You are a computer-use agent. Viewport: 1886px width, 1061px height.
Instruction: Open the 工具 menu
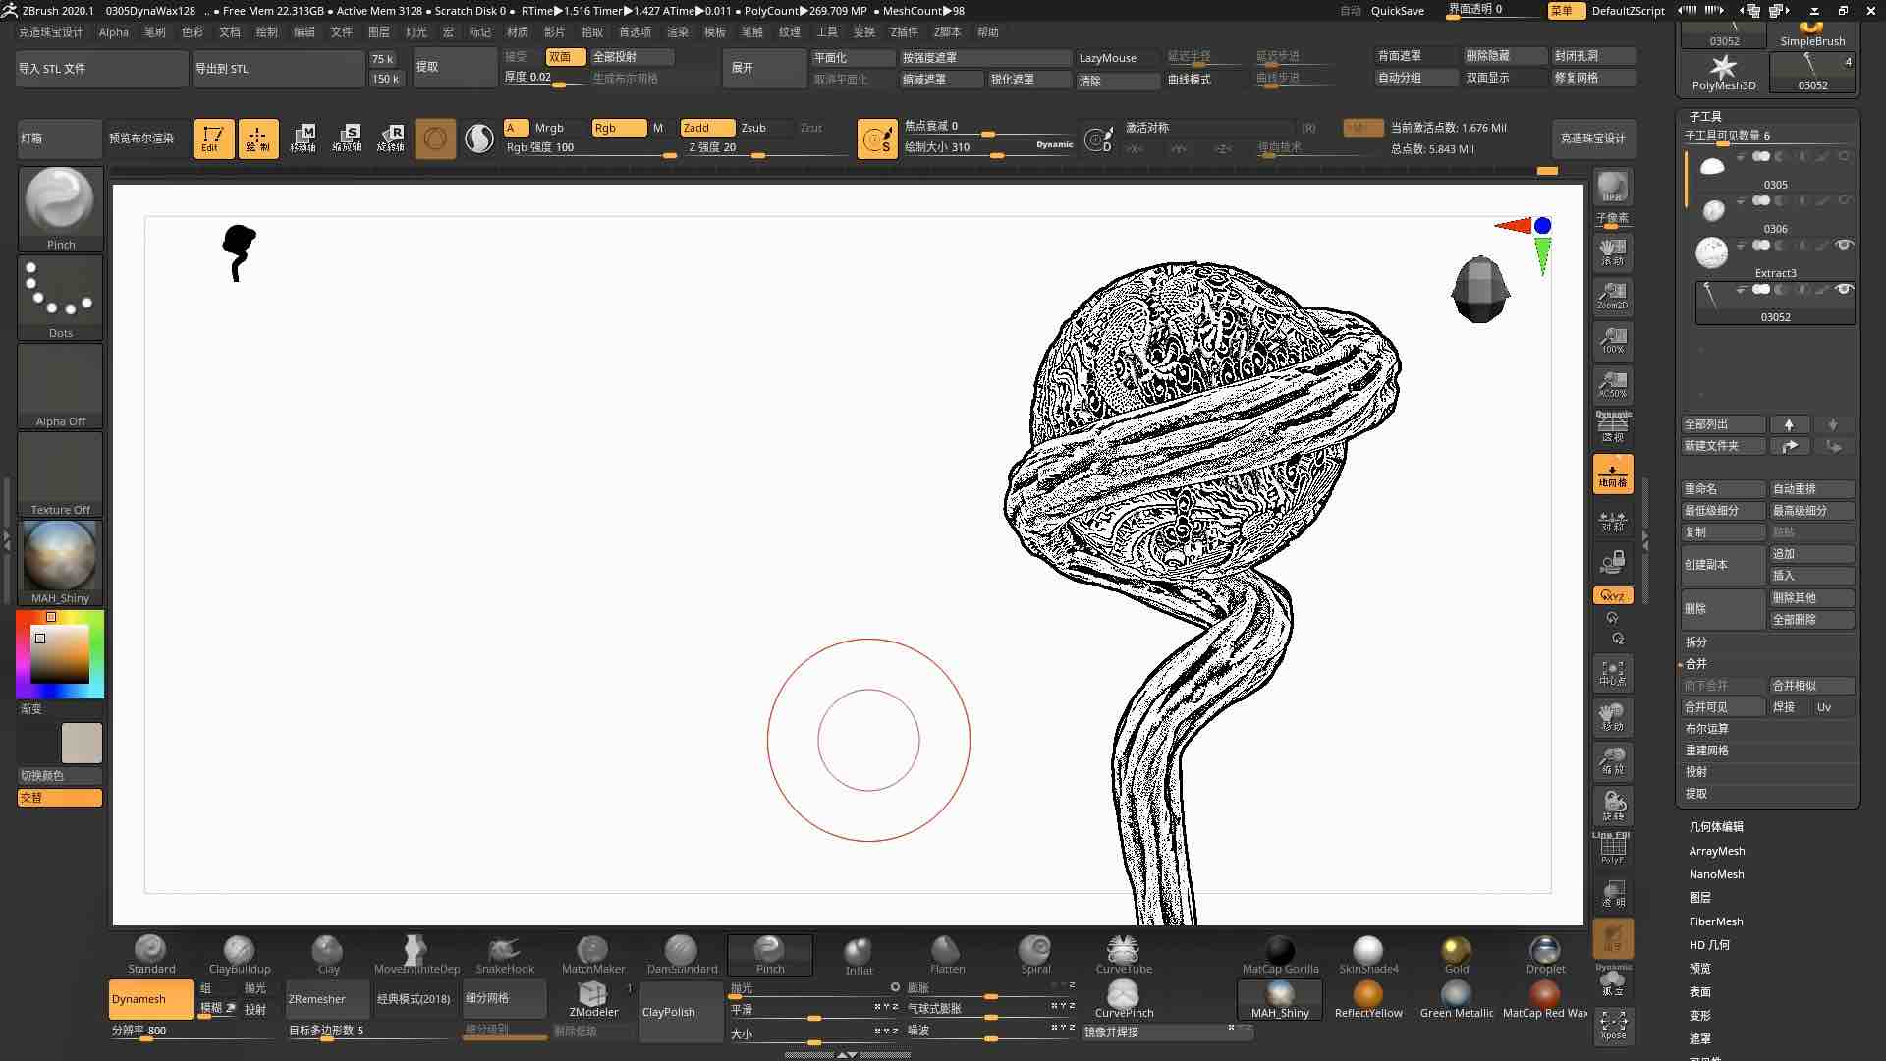(826, 31)
